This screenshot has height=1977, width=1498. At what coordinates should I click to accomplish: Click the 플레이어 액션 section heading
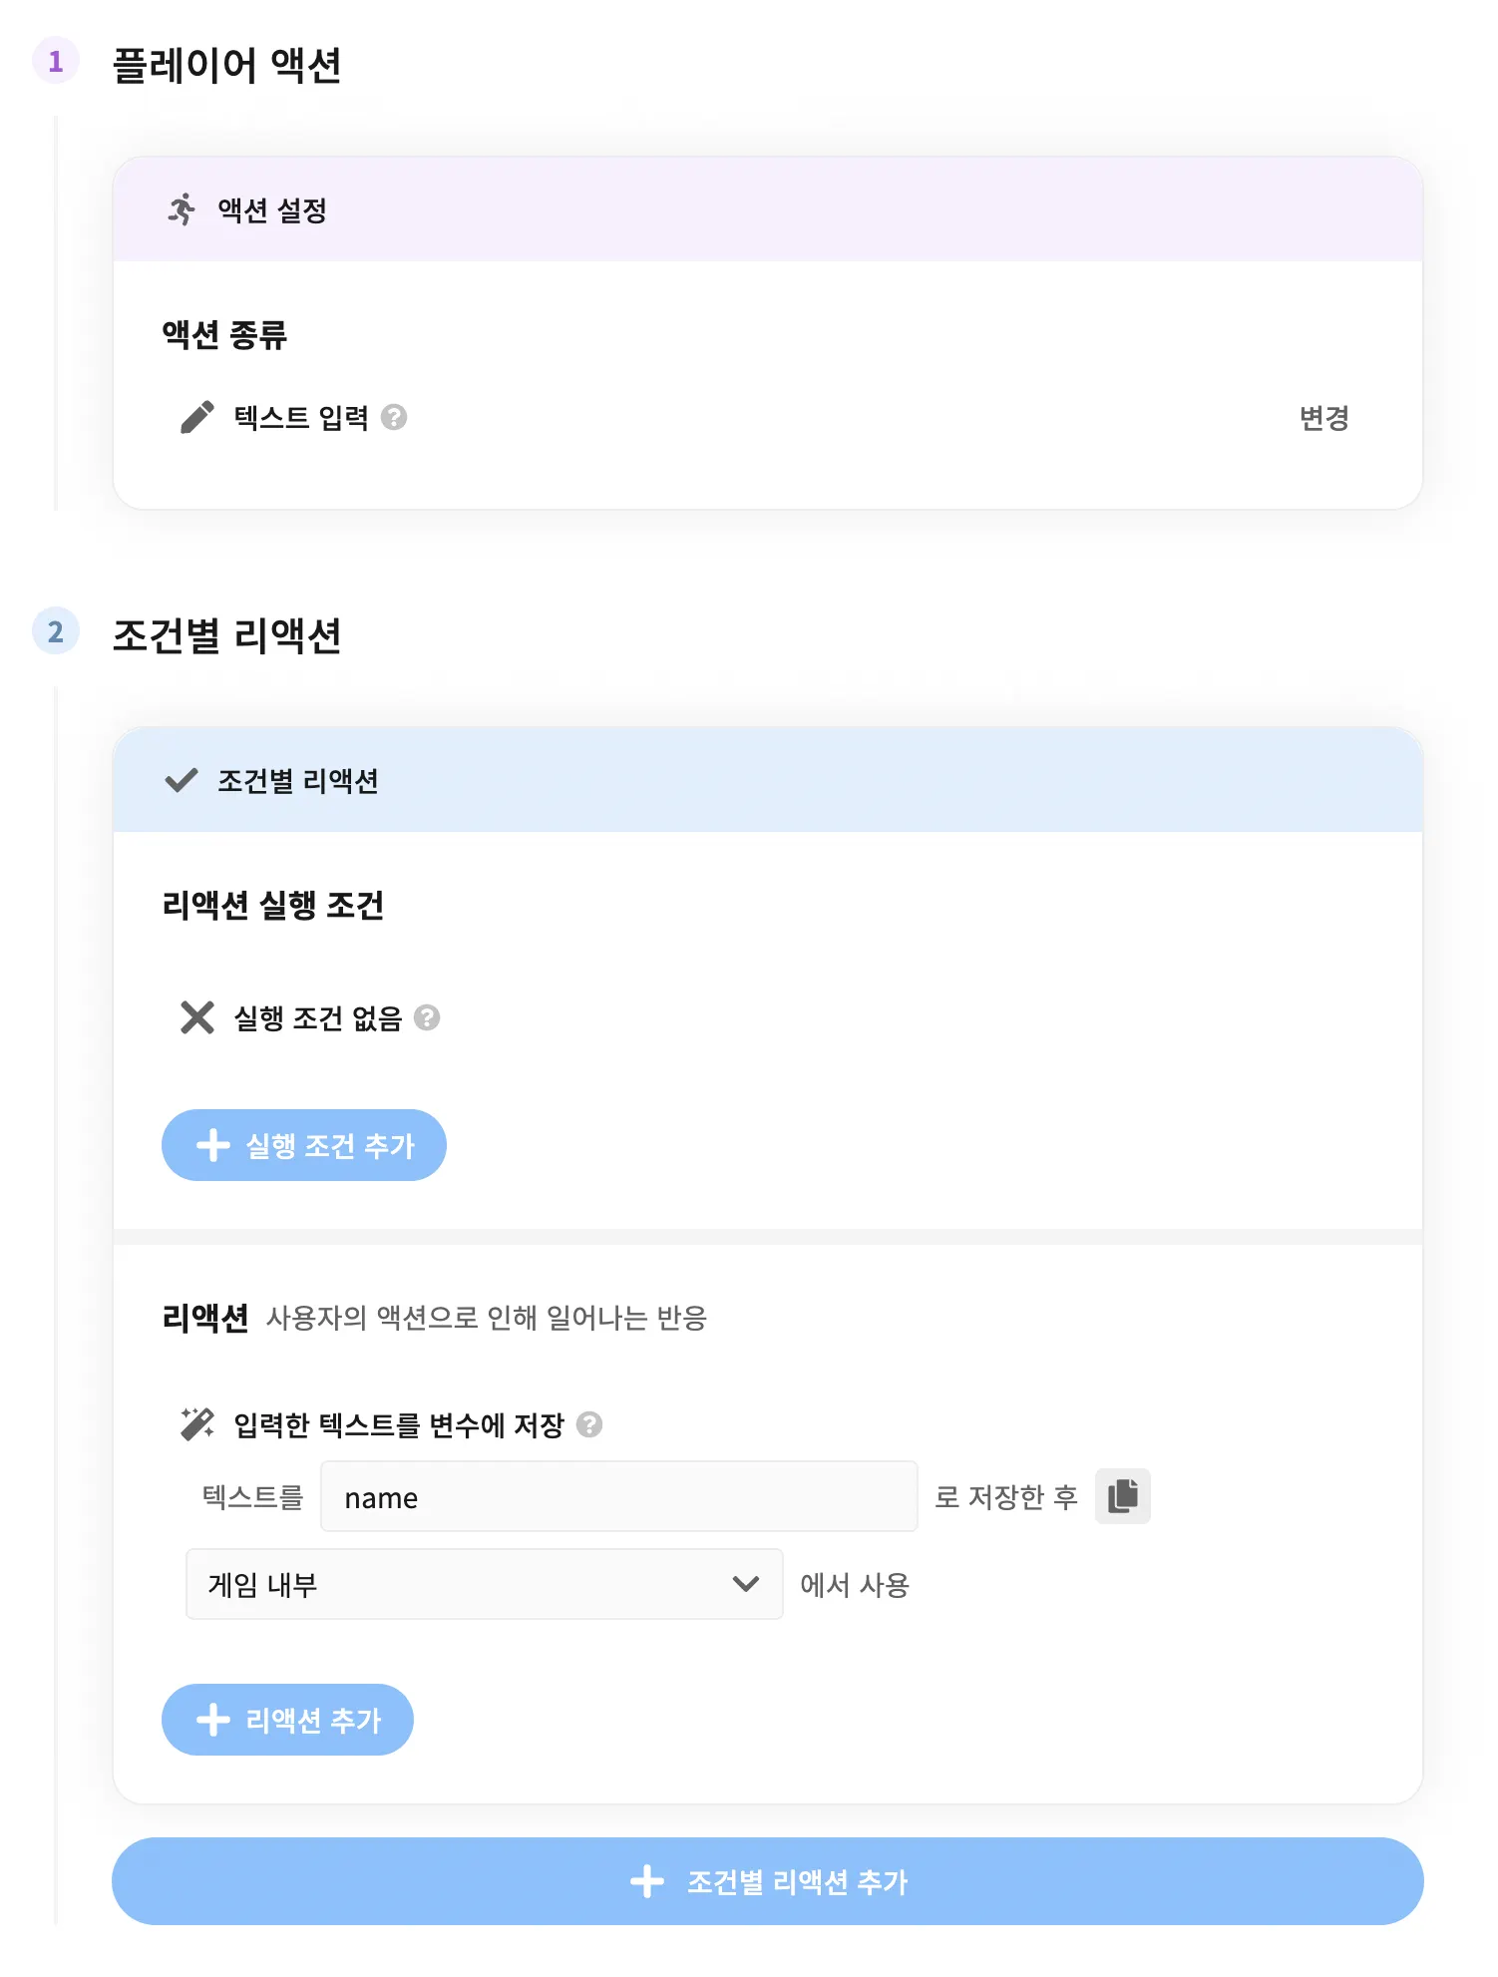(226, 66)
